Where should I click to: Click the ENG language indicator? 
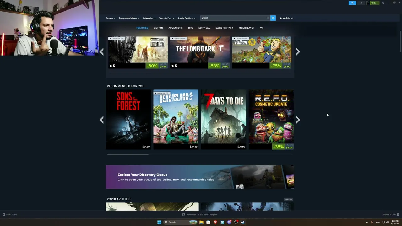(x=378, y=222)
